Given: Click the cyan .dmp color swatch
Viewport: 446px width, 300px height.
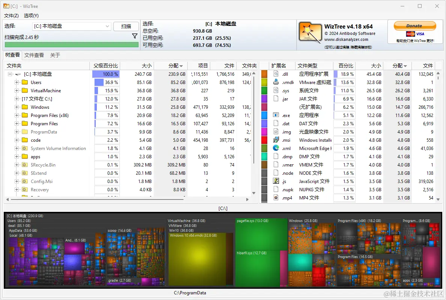Looking at the screenshot, I should 264,156.
